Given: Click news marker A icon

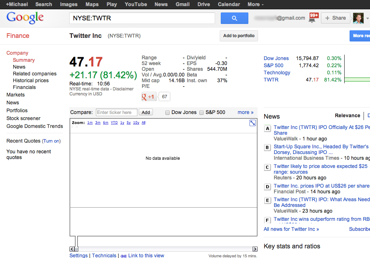Looking at the screenshot, I should coord(267,128).
